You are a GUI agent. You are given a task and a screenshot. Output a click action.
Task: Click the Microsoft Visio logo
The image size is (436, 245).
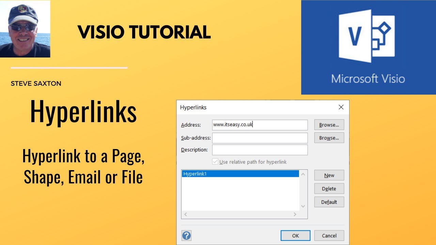368,47
